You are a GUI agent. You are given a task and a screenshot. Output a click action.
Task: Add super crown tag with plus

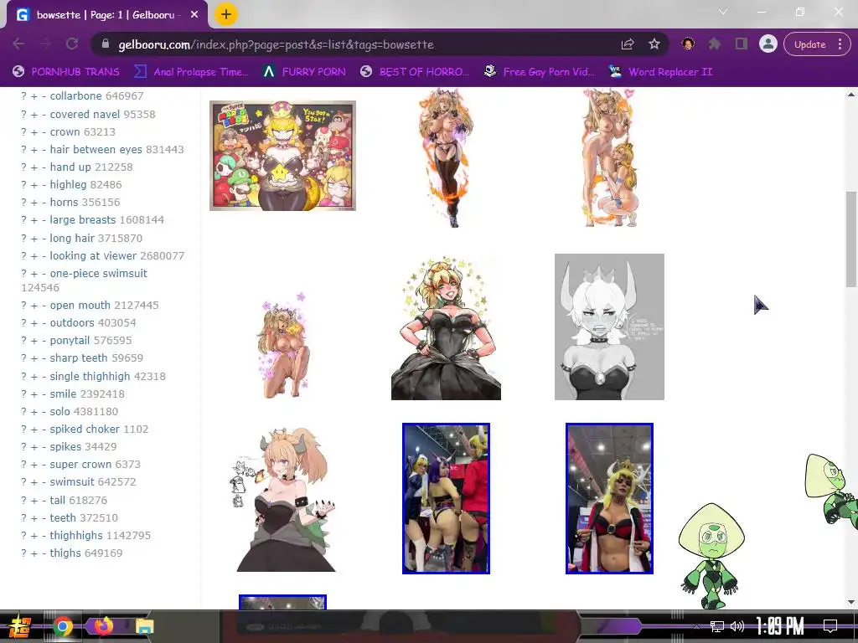[34, 465]
